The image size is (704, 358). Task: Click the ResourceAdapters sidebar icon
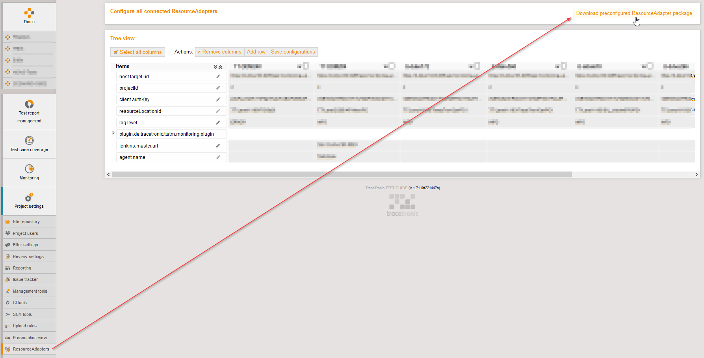click(x=30, y=349)
